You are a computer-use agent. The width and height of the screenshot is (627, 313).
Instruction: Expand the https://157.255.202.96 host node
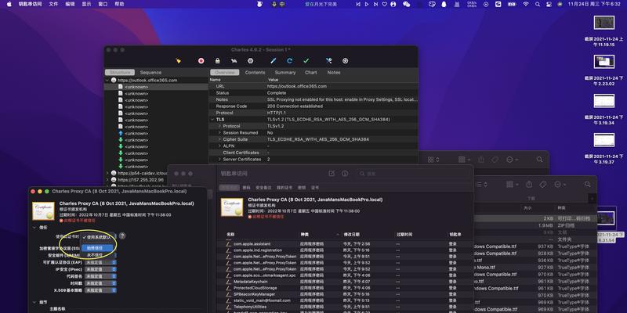[107, 180]
